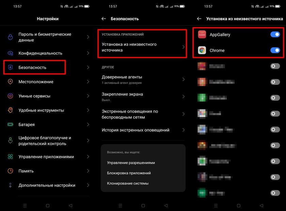Viewport: 286px width, 211px height.
Task: Disable AppGallery unknown source toggle
Action: pos(275,34)
